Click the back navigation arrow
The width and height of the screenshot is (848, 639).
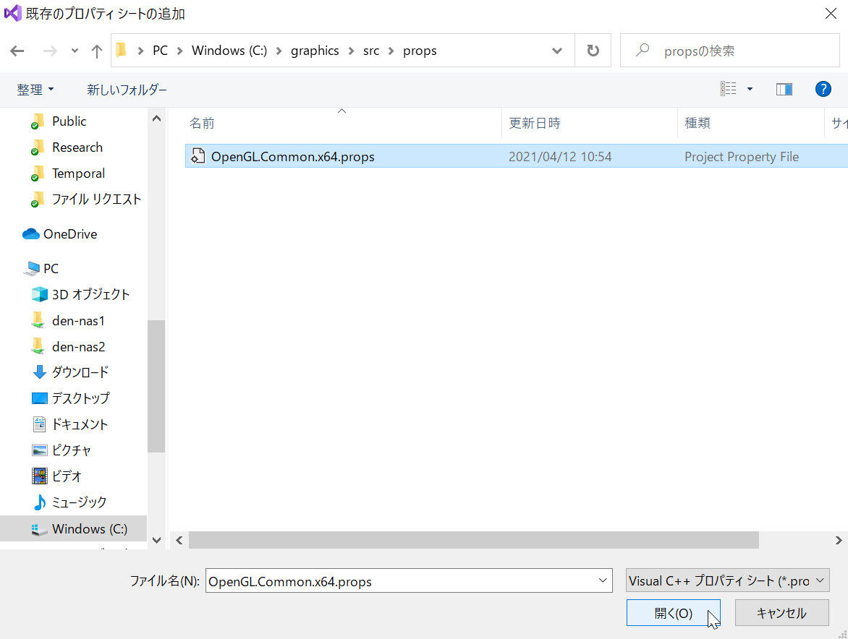(17, 51)
